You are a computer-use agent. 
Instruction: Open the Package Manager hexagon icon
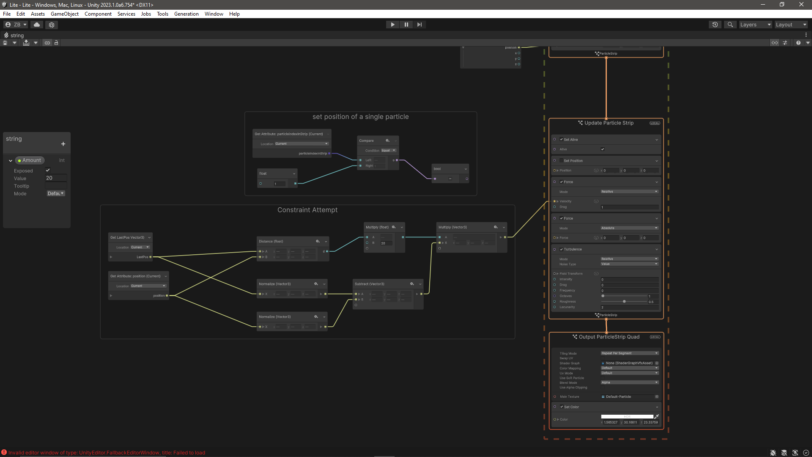click(x=51, y=25)
